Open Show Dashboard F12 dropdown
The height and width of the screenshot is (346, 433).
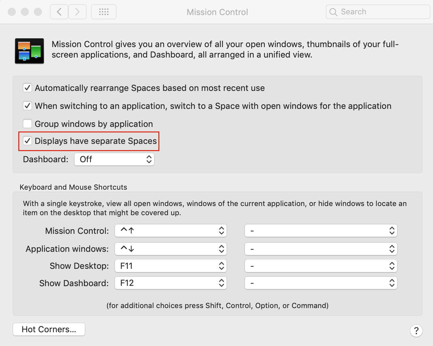tap(171, 283)
